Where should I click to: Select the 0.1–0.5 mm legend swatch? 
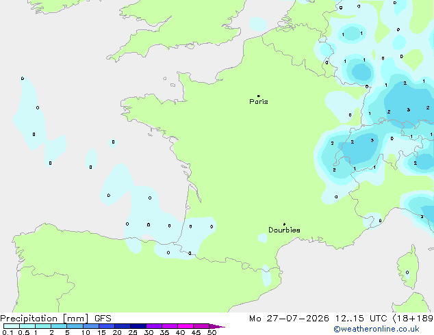(12, 326)
